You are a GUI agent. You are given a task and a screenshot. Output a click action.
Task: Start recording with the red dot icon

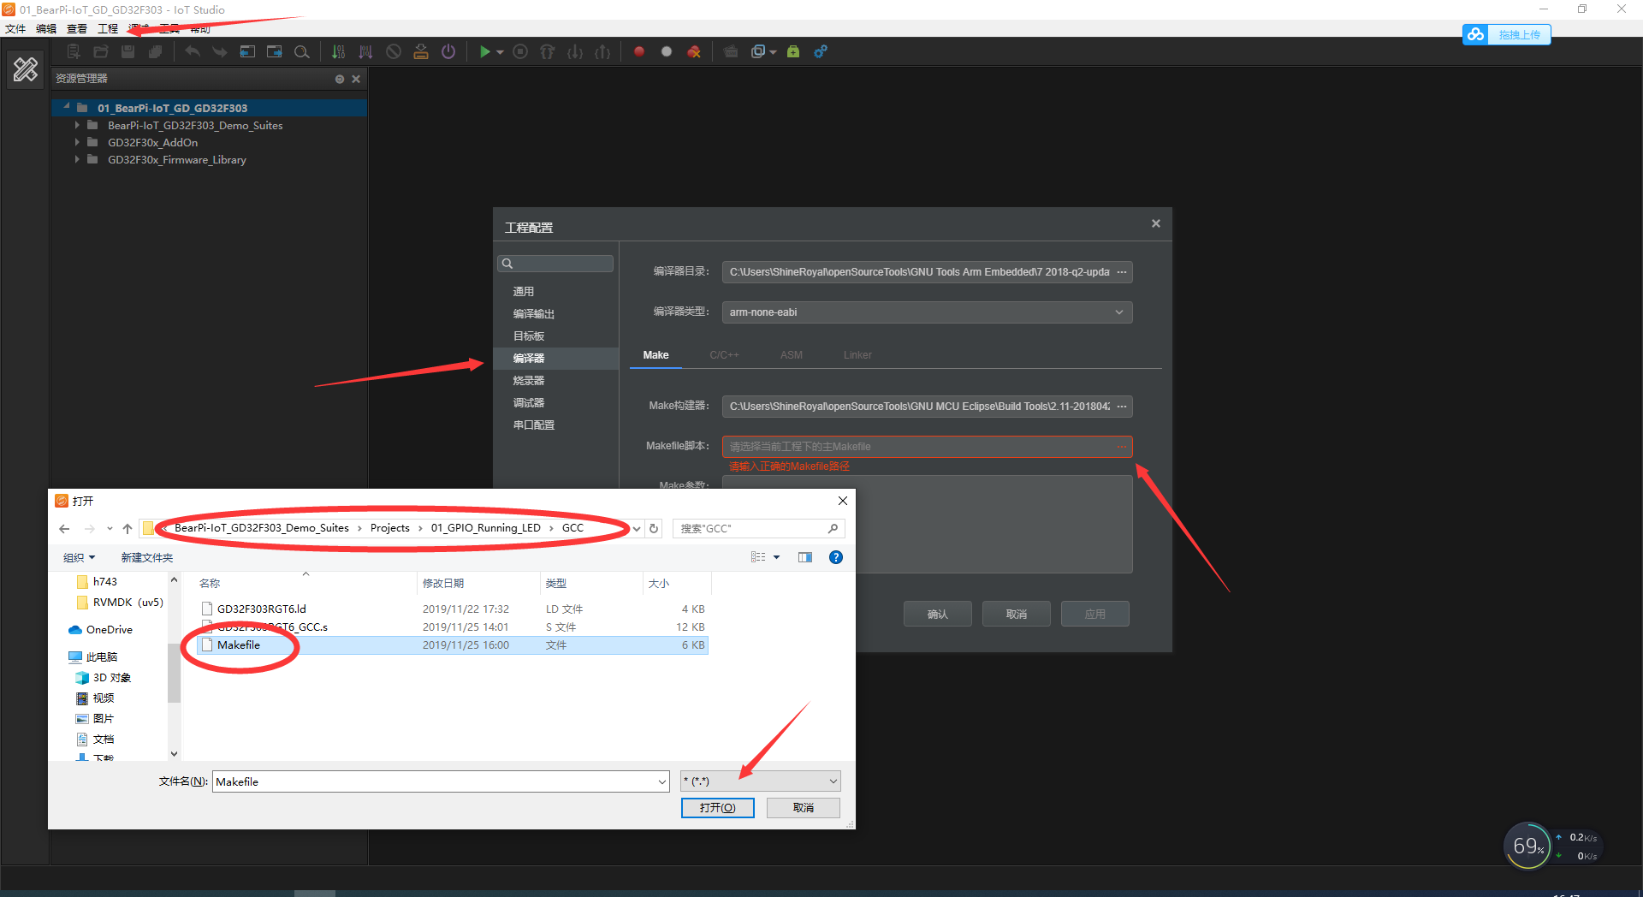[x=638, y=51]
